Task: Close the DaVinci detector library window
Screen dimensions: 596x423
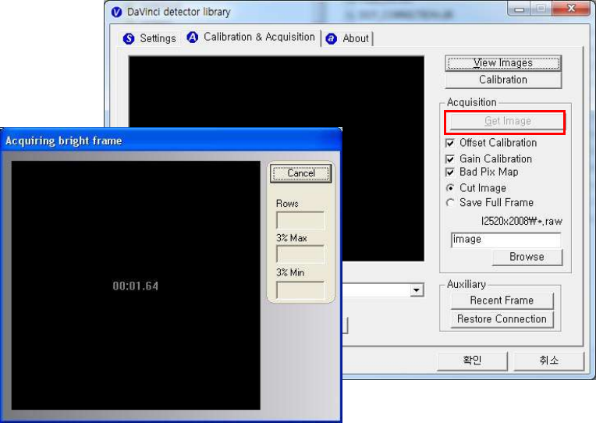Action: (x=571, y=9)
